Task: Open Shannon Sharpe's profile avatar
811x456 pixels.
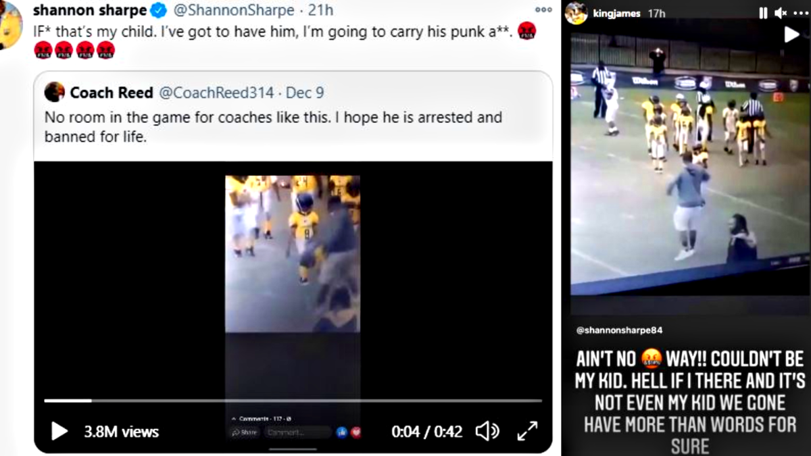Action: point(9,24)
